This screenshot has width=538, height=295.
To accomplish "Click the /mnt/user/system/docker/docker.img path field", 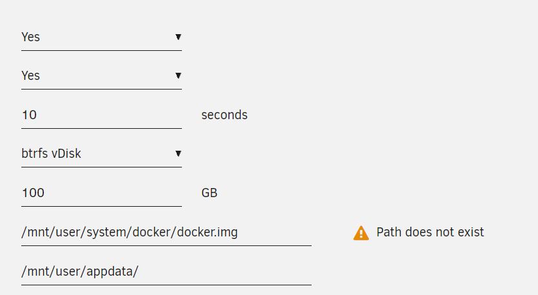I will [166, 233].
